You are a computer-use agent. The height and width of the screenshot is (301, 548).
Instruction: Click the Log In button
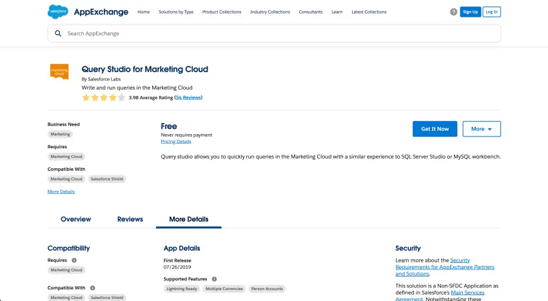point(492,12)
